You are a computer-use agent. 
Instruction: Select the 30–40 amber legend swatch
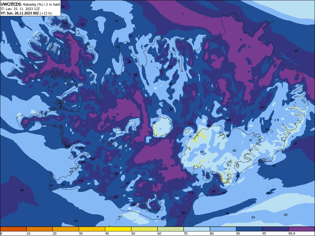click(92, 229)
